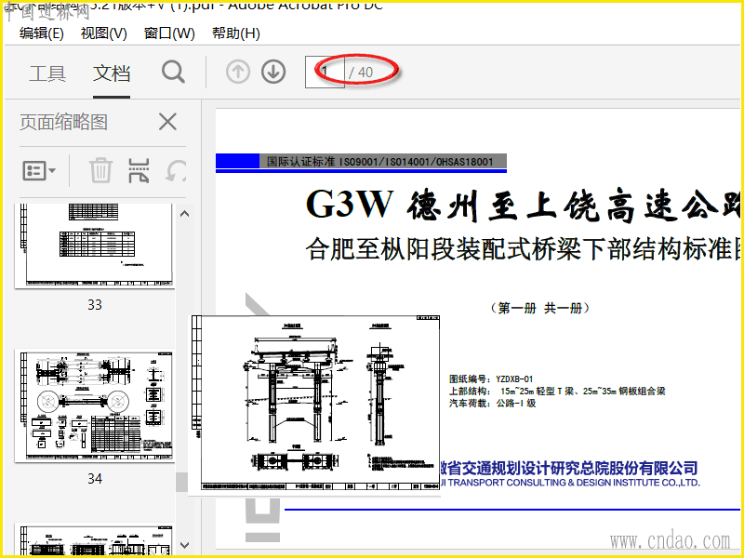Click the rotate page icon
744x558 pixels.
point(176,170)
